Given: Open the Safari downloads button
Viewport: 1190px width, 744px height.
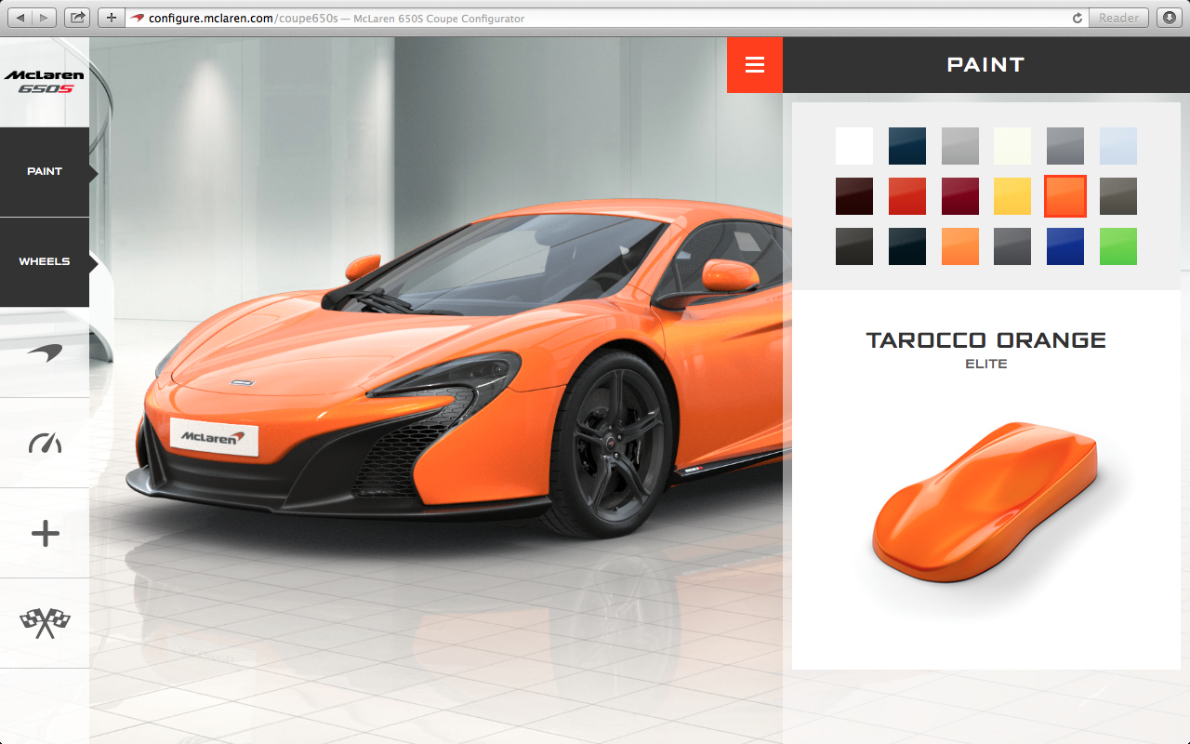Looking at the screenshot, I should coord(1170,18).
